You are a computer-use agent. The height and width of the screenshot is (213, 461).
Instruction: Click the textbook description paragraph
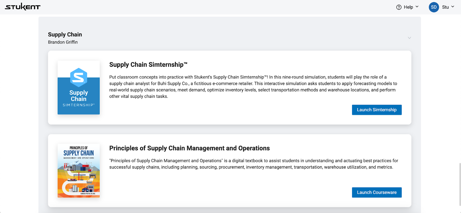pos(254,164)
